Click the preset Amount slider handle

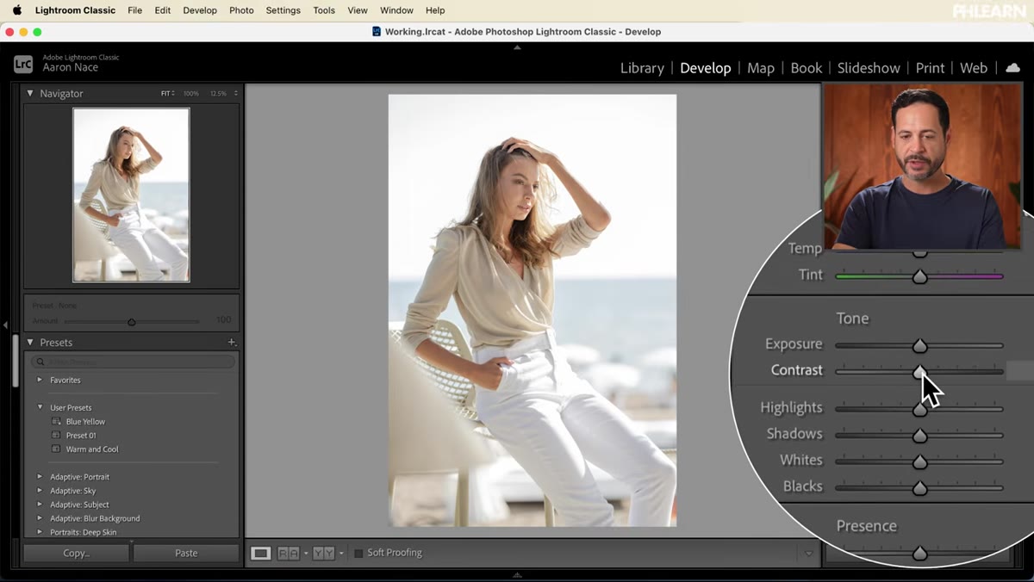tap(131, 322)
